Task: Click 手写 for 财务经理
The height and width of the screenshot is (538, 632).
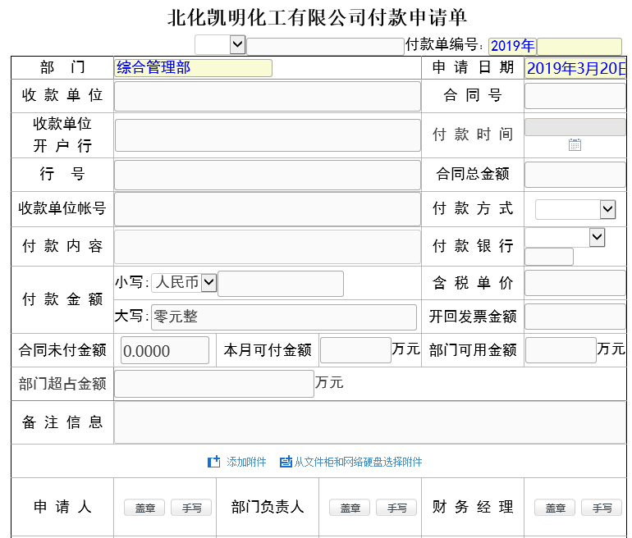Action: [602, 508]
